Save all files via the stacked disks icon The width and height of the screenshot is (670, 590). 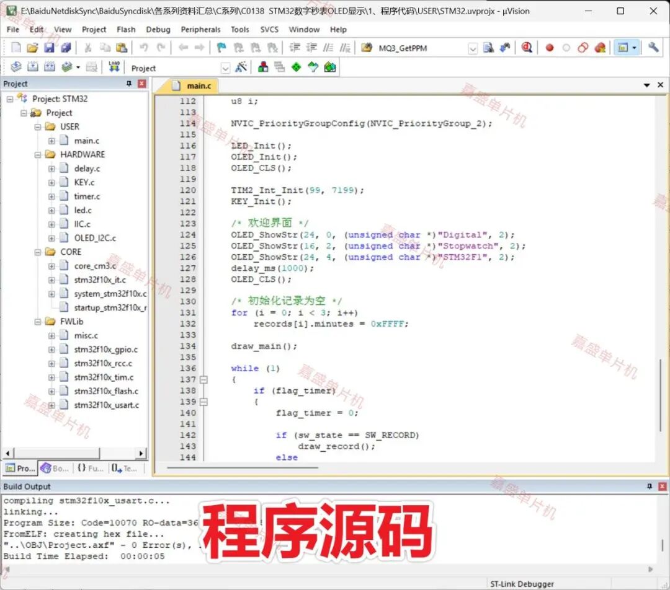pos(65,47)
